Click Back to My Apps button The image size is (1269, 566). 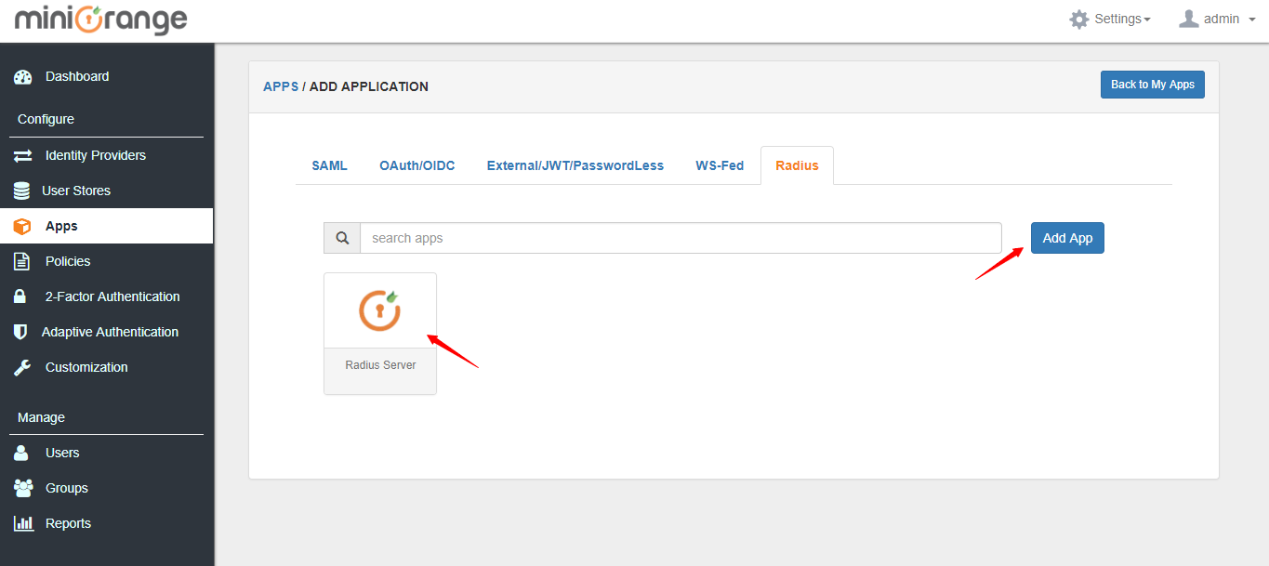point(1153,85)
